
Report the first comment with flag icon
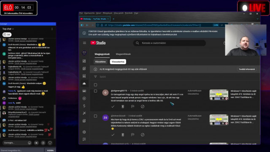[132, 106]
